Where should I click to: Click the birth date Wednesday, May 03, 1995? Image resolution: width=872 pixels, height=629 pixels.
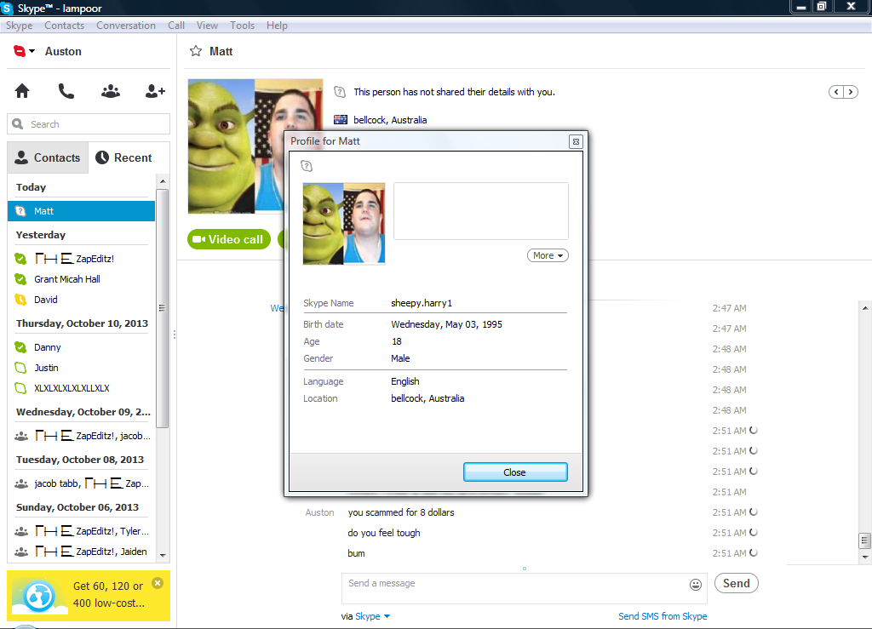(x=446, y=324)
